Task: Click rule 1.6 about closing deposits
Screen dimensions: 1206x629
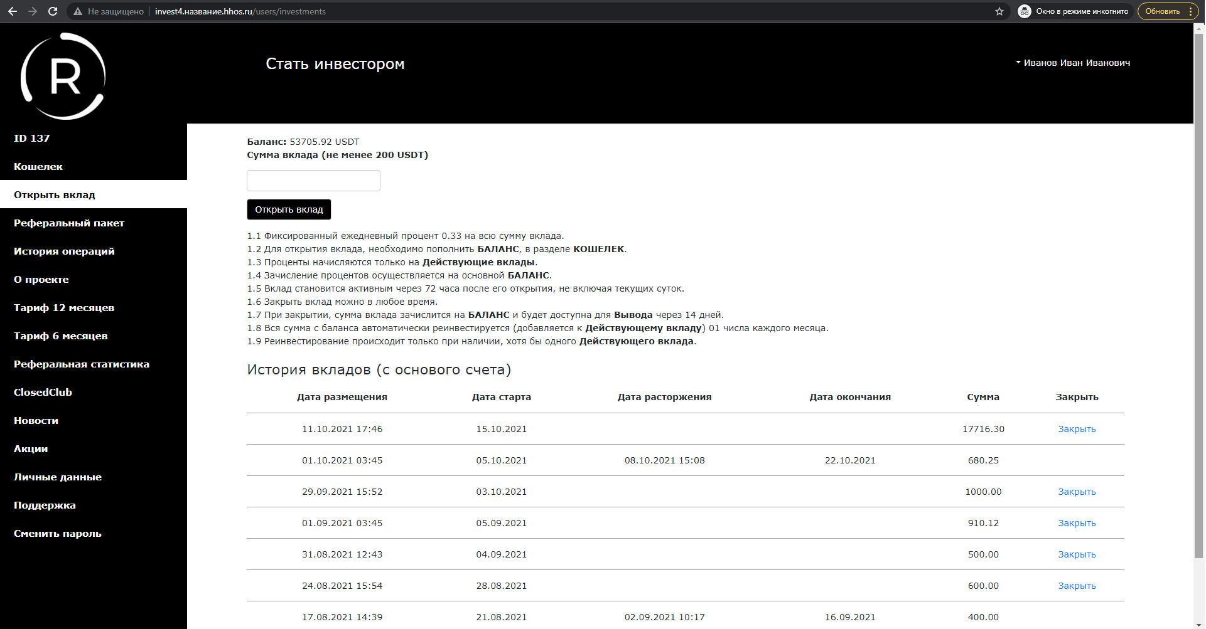Action: (x=342, y=302)
